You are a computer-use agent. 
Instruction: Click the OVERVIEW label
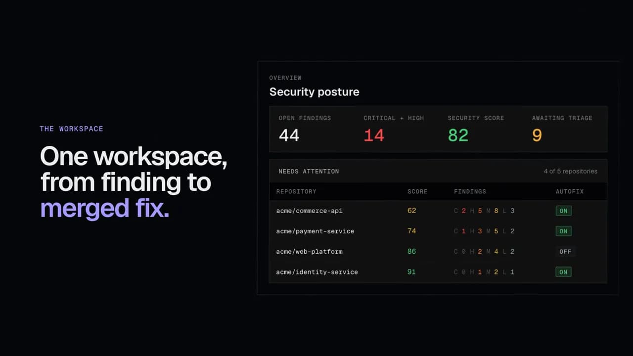[x=285, y=78]
